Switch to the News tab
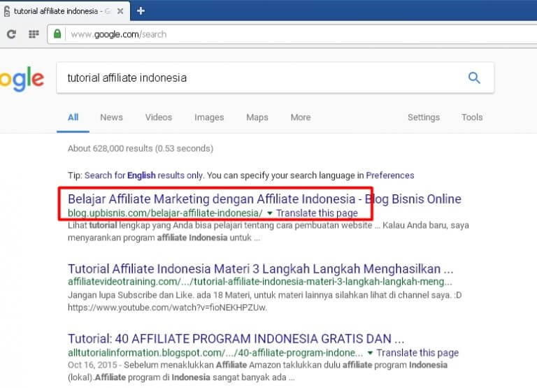This screenshot has height=388, width=537. pyautogui.click(x=111, y=117)
